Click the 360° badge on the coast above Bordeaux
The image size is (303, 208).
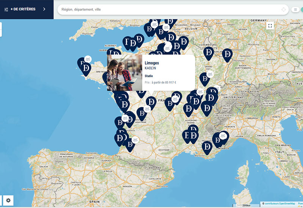[125, 118]
